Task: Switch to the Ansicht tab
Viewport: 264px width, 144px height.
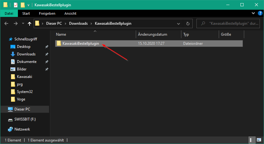Action: (x=70, y=13)
